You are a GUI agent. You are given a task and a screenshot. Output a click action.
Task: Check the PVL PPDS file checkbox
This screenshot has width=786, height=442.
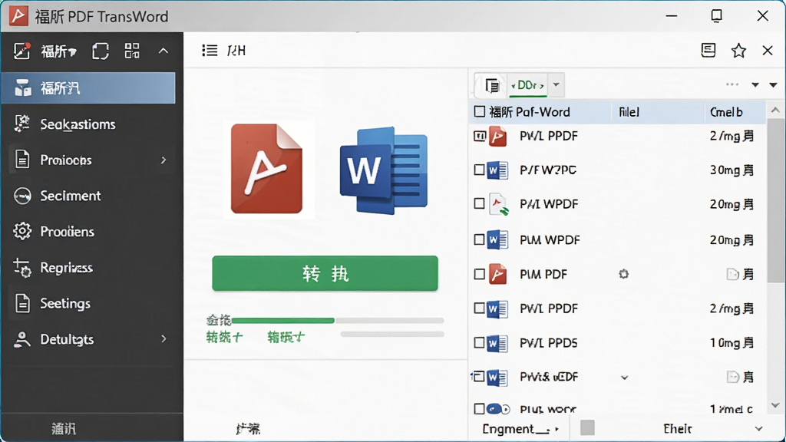click(x=479, y=343)
